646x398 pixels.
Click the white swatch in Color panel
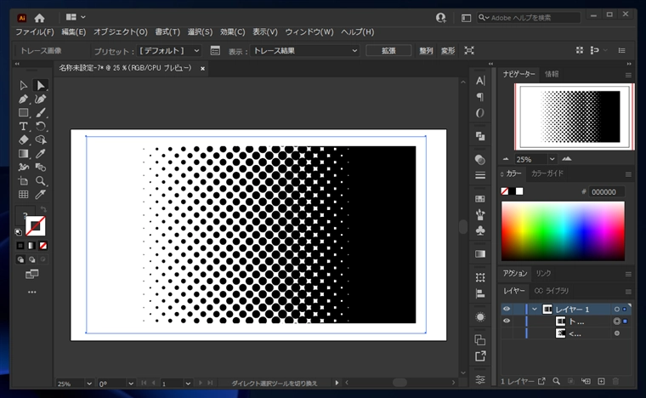519,191
